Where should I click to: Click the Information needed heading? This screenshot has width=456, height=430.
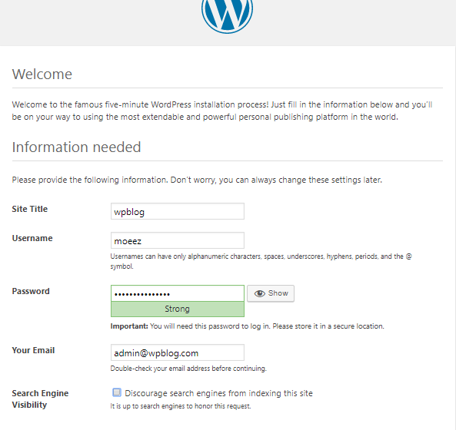coord(76,147)
